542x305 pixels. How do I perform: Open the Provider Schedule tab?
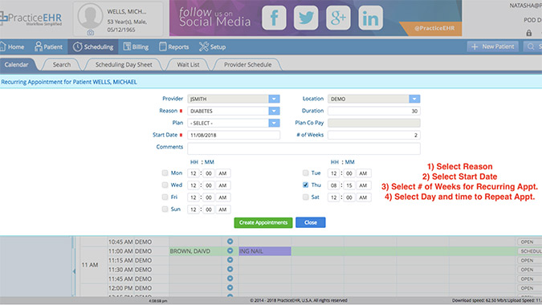pos(247,64)
